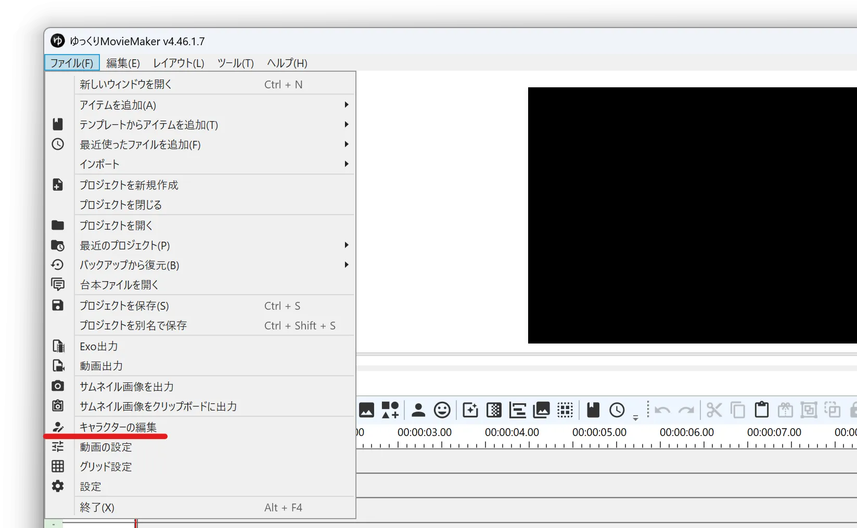The height and width of the screenshot is (528, 857).
Task: Click the YMM app icon in title bar
Action: (x=58, y=41)
